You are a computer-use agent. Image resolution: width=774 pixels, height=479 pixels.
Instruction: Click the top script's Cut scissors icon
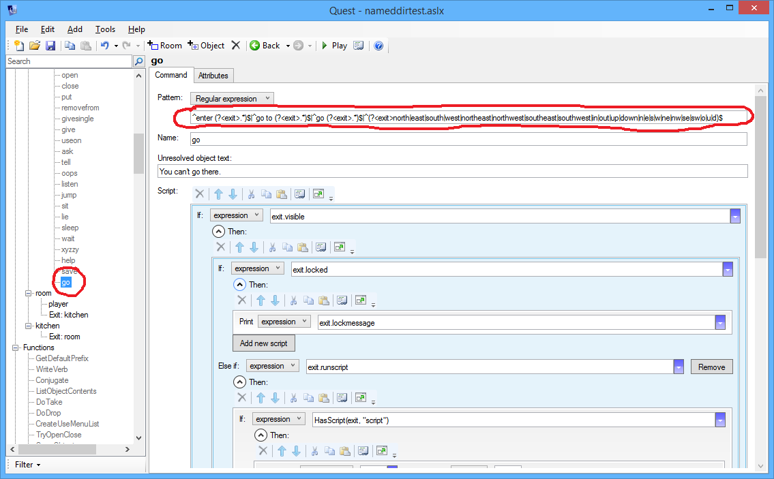click(x=251, y=194)
